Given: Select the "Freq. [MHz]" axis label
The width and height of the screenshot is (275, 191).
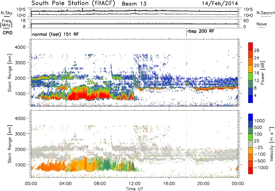Looking at the screenshot, I should coord(6,23).
